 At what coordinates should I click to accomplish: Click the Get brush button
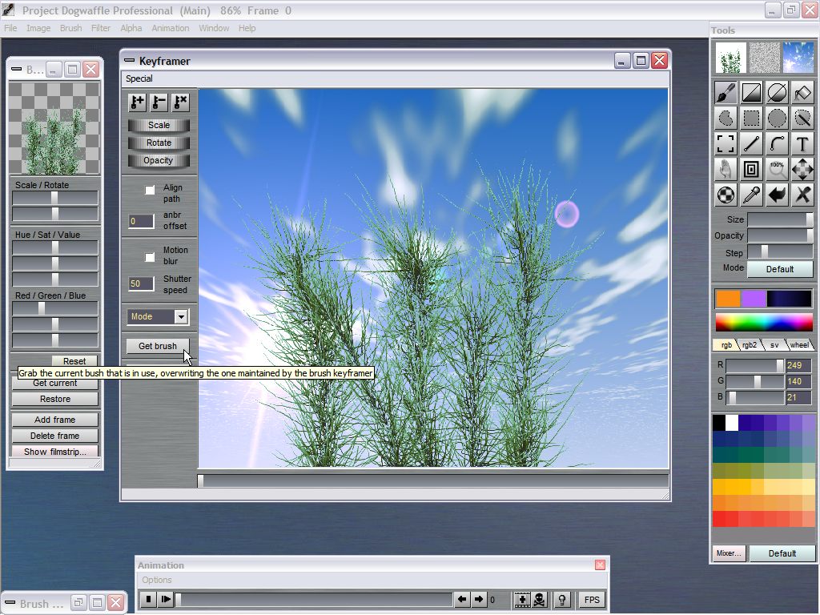(x=158, y=346)
